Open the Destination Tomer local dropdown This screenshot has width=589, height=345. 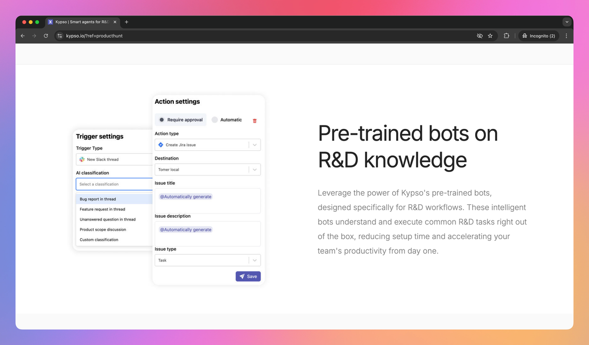pyautogui.click(x=208, y=170)
